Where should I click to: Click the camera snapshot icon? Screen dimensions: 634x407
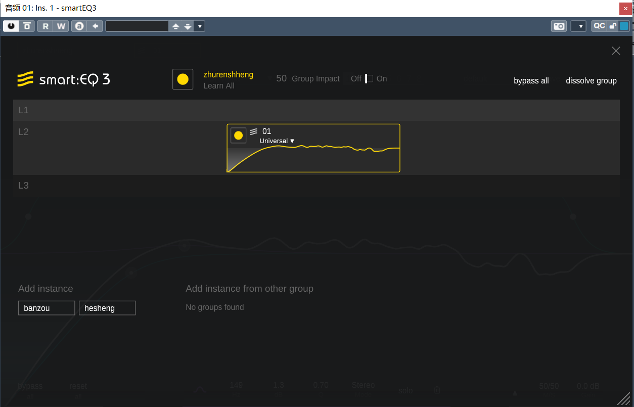coord(559,26)
